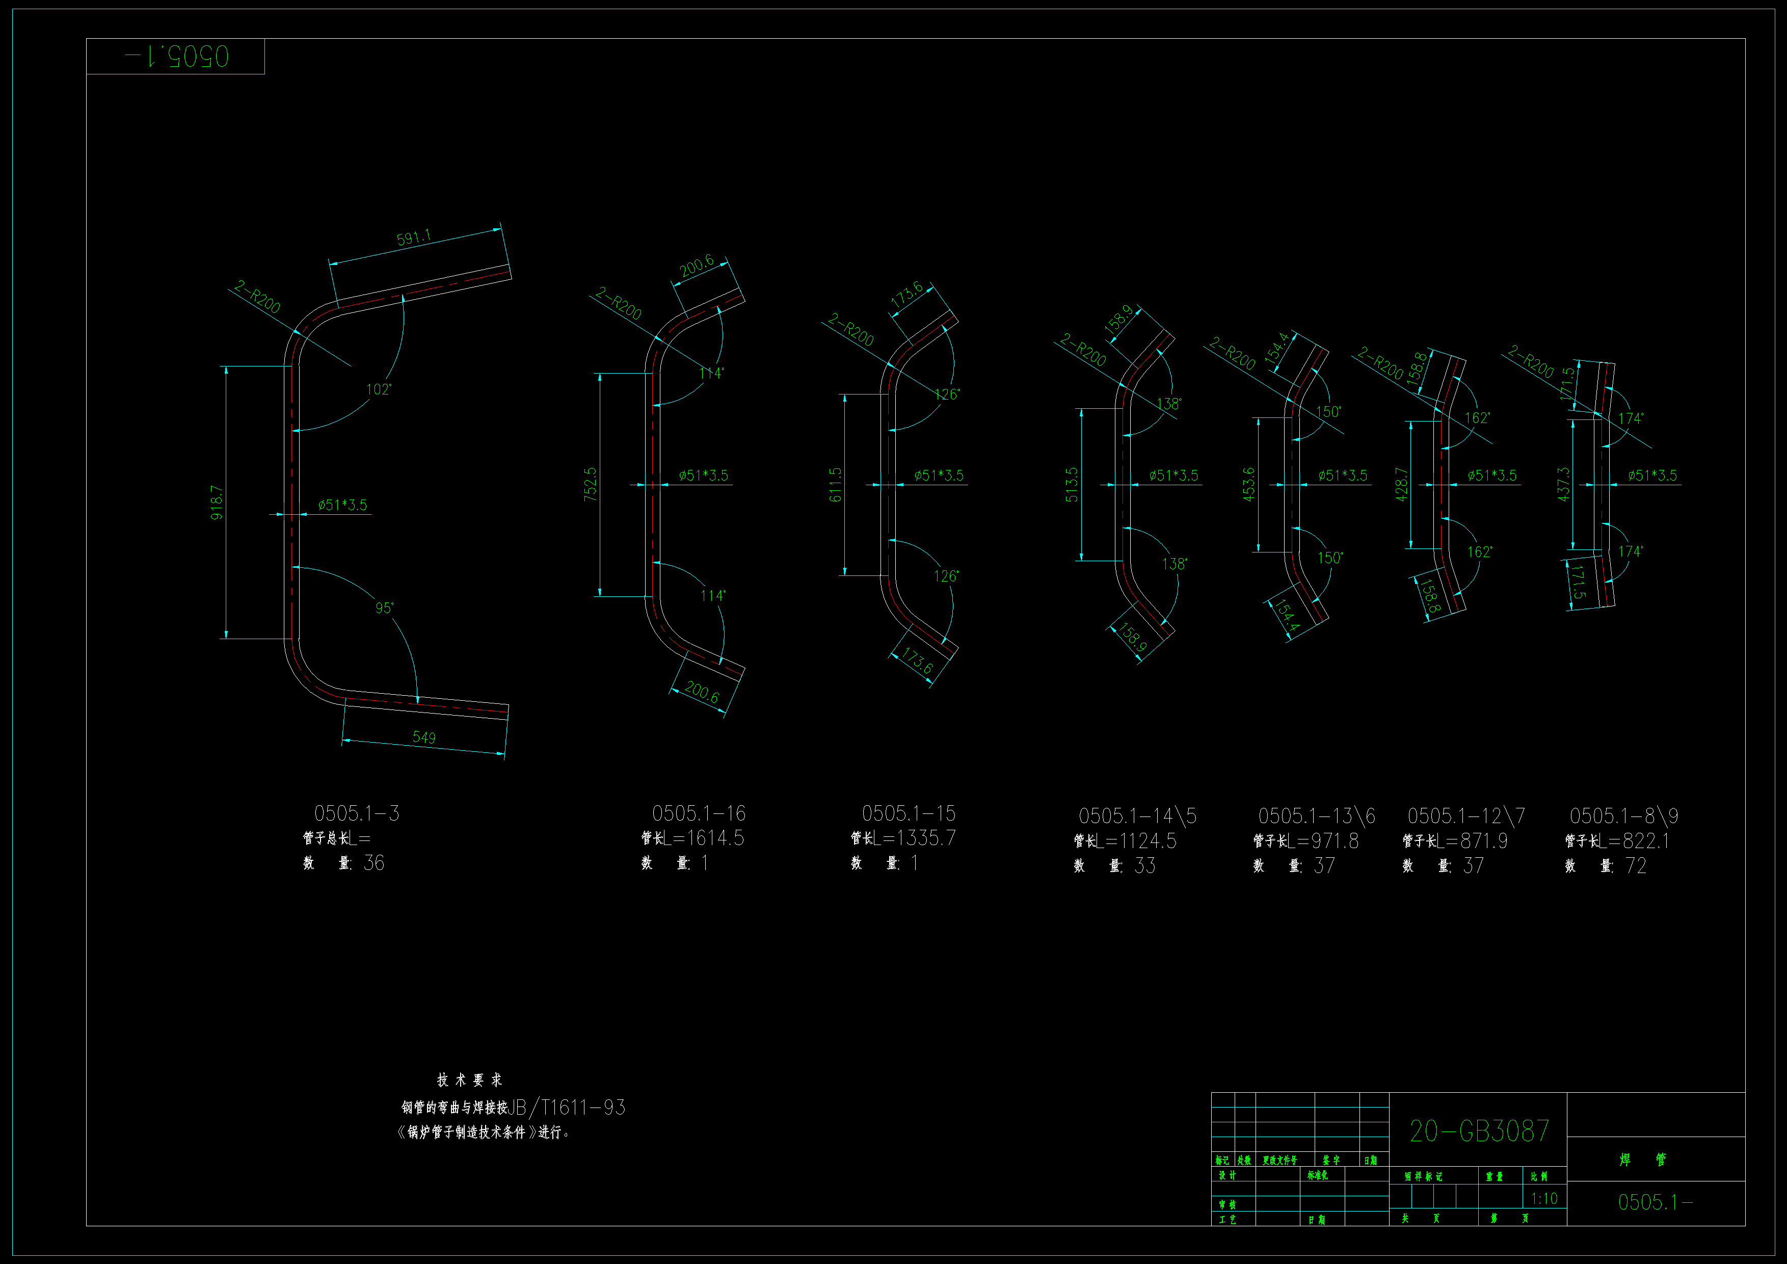The height and width of the screenshot is (1264, 1787).
Task: Select the title block cell "标准化"
Action: (x=1318, y=1175)
